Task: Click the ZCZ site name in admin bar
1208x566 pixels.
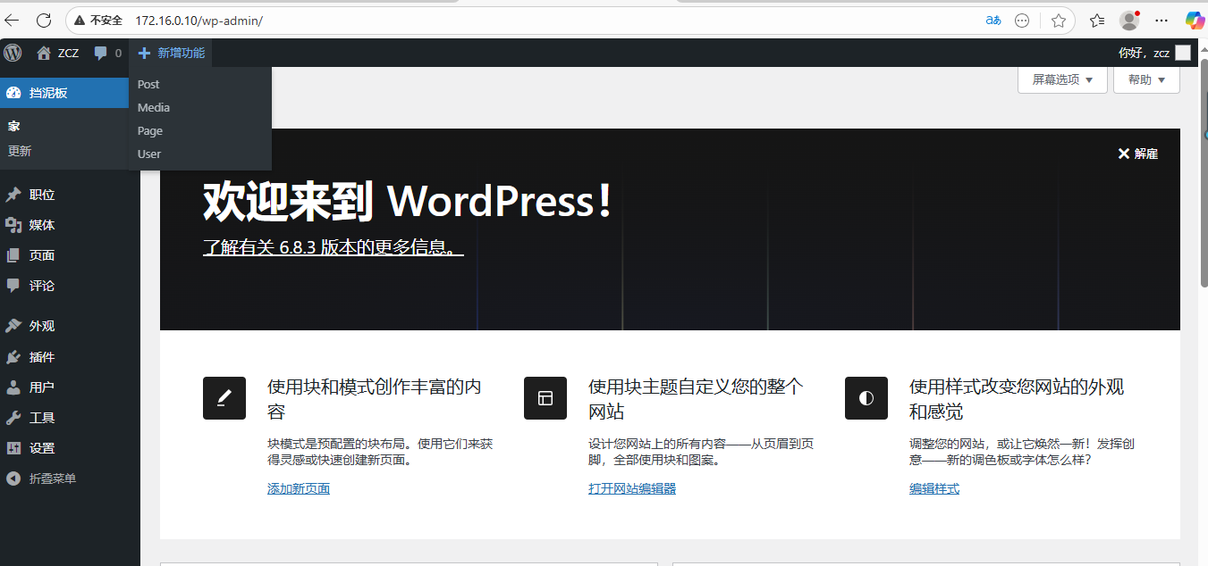Action: coord(68,53)
